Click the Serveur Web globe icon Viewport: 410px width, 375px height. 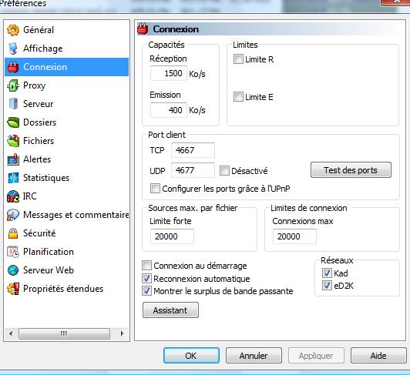coord(13,270)
